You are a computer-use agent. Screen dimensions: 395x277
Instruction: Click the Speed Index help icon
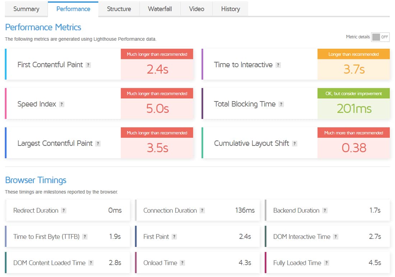coord(61,104)
